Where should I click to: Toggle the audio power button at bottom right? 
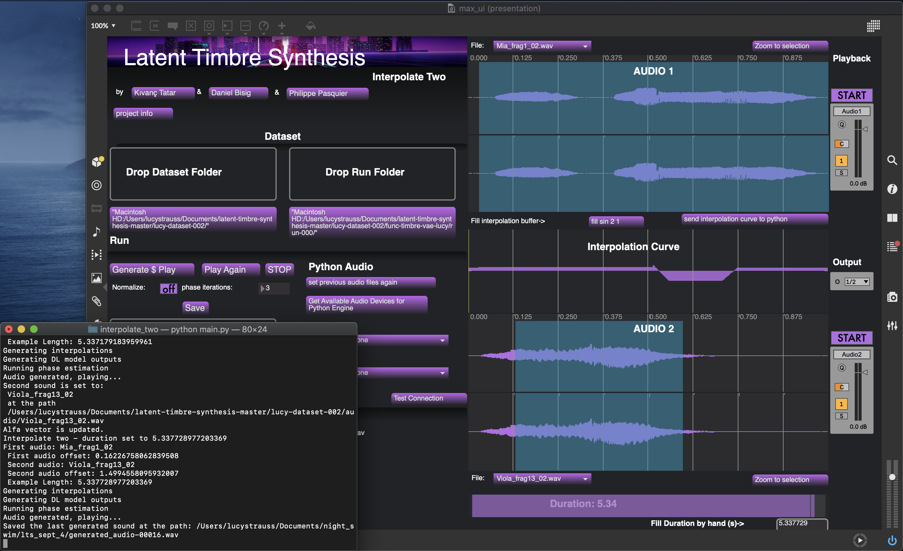(x=892, y=540)
